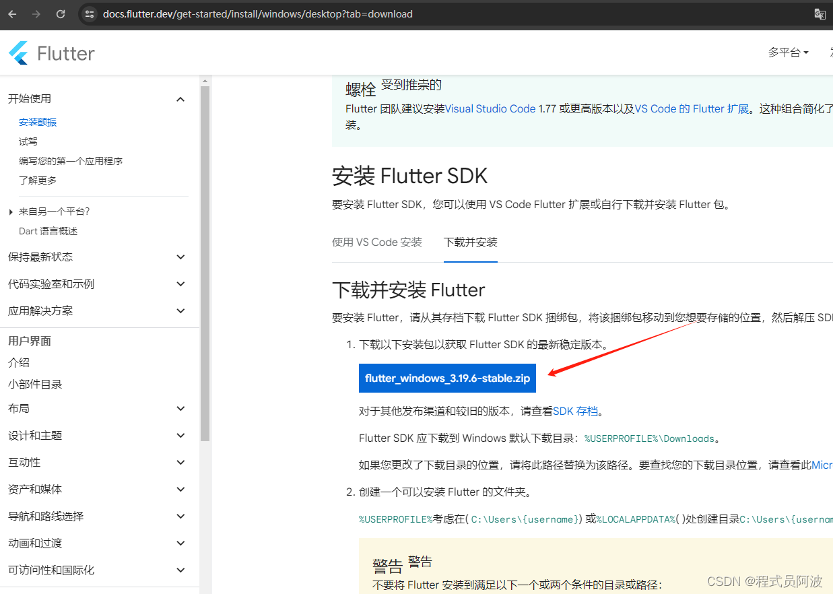Switch to 使用 VS Code 安装 tab
833x594 pixels.
(377, 242)
